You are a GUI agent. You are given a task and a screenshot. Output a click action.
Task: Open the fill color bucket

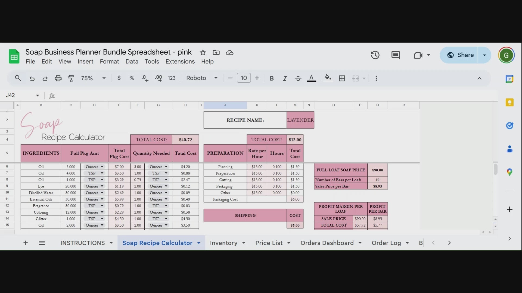point(328,78)
